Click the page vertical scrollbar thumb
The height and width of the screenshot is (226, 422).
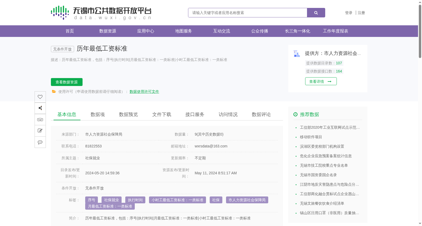click(420, 31)
